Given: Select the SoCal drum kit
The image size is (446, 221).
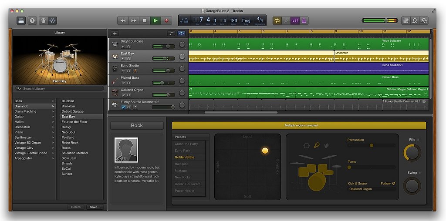Looking at the screenshot, I should point(66,169).
